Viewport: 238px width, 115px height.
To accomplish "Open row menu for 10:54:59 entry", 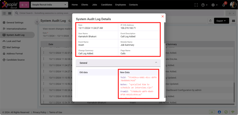I will tap(44, 102).
